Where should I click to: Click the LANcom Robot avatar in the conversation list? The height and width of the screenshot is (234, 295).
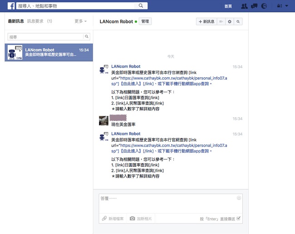(x=15, y=52)
